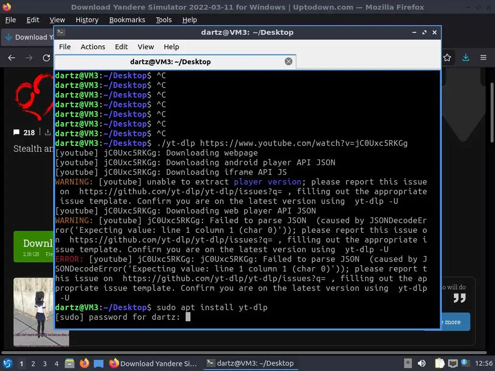
Task: Click 'Downloading iframe API JS' line
Action: tap(171, 172)
